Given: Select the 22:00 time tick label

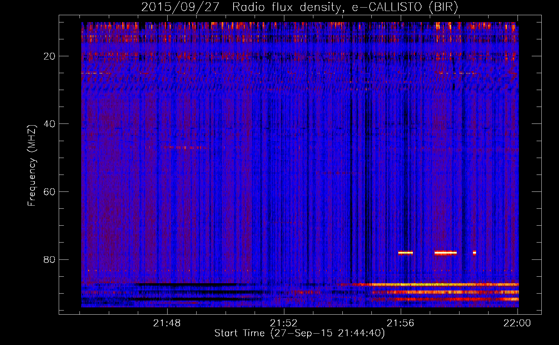Looking at the screenshot, I should click(518, 323).
